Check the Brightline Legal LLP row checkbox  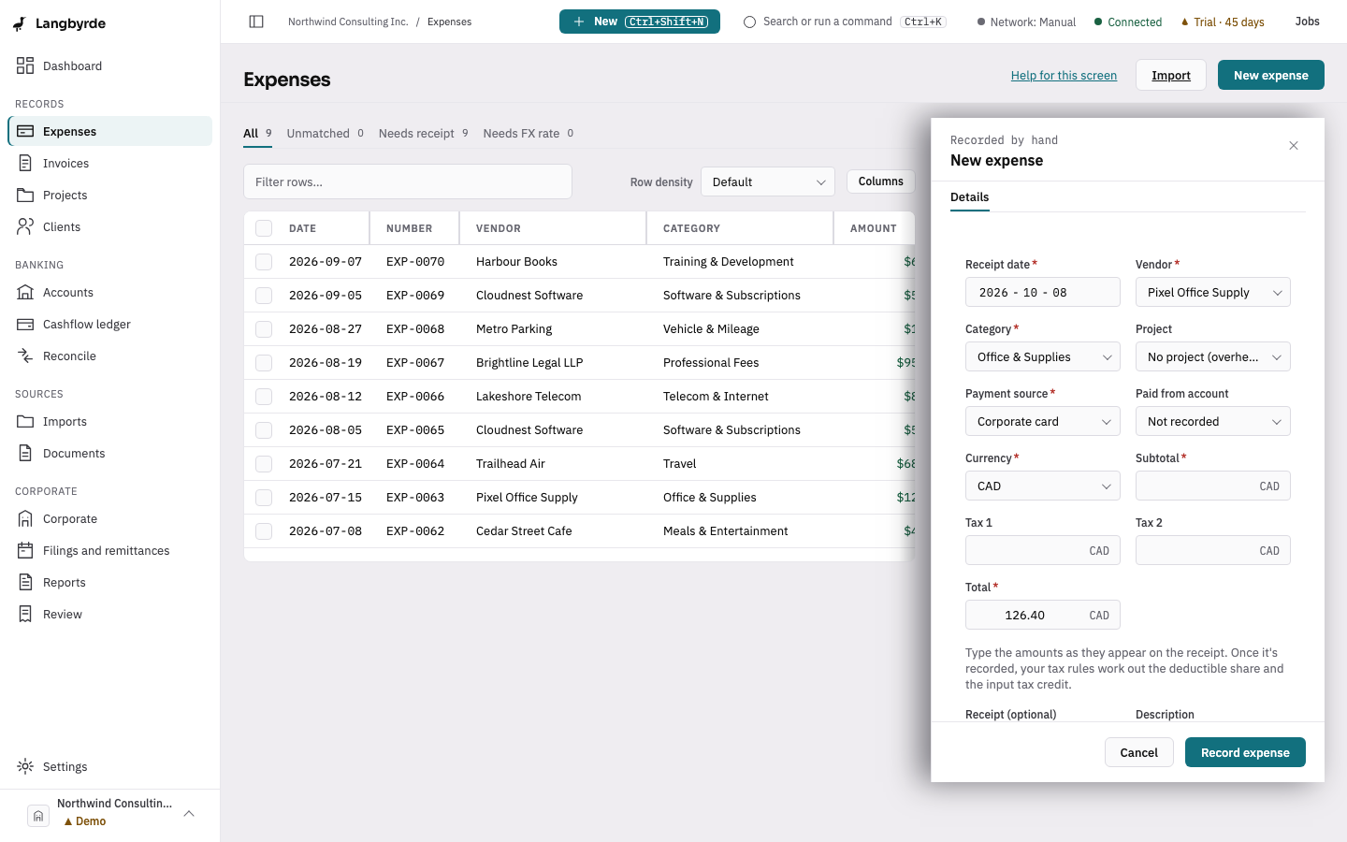pos(264,363)
